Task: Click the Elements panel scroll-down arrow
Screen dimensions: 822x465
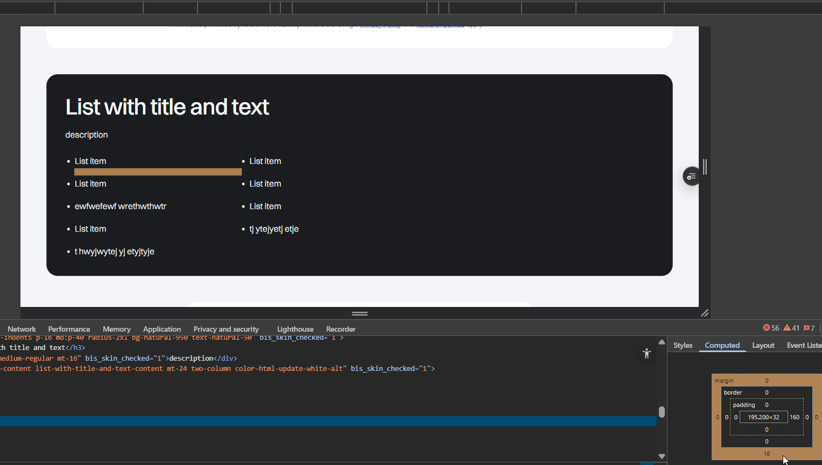Action: pyautogui.click(x=662, y=456)
